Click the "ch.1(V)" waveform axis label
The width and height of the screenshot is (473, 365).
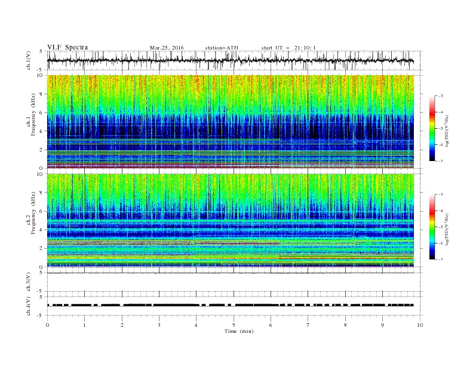click(x=29, y=60)
